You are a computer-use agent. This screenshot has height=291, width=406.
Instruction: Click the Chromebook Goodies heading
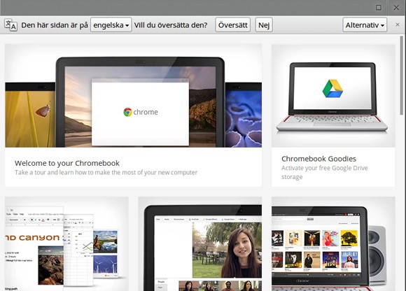point(318,159)
